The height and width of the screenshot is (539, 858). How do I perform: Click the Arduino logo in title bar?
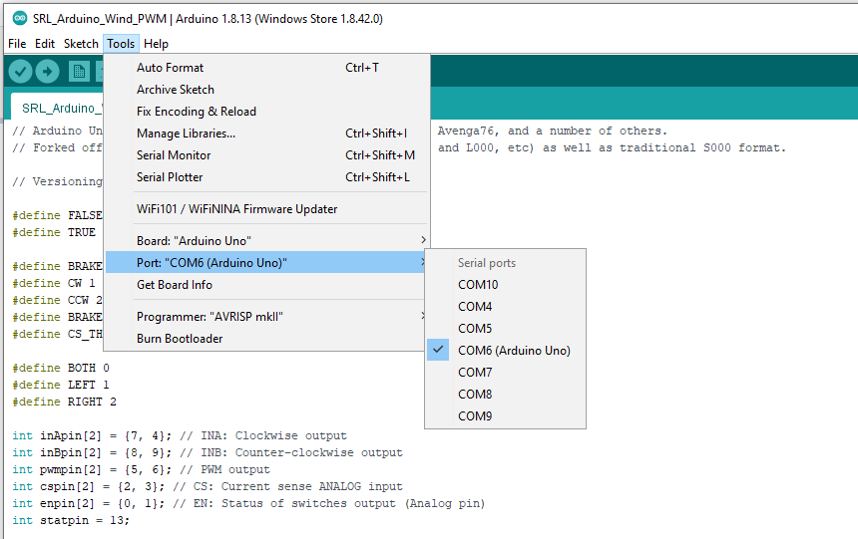coord(20,18)
